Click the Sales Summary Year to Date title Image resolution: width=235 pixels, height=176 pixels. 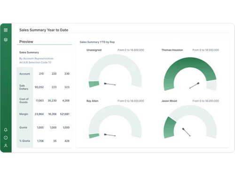click(x=44, y=30)
